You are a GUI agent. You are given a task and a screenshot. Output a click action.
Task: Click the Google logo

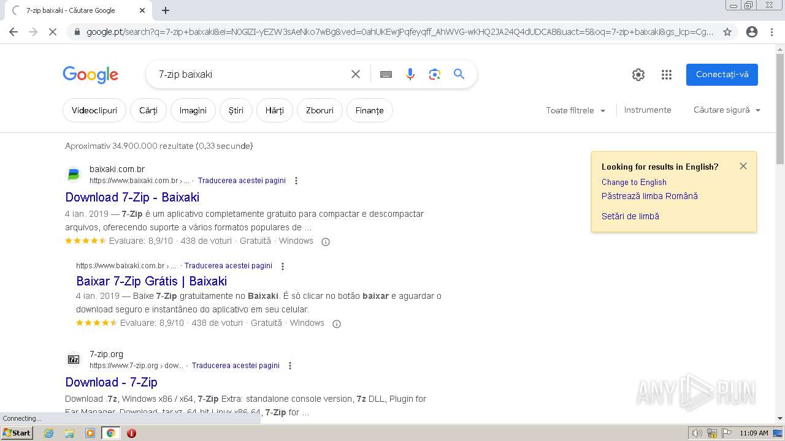(x=90, y=75)
